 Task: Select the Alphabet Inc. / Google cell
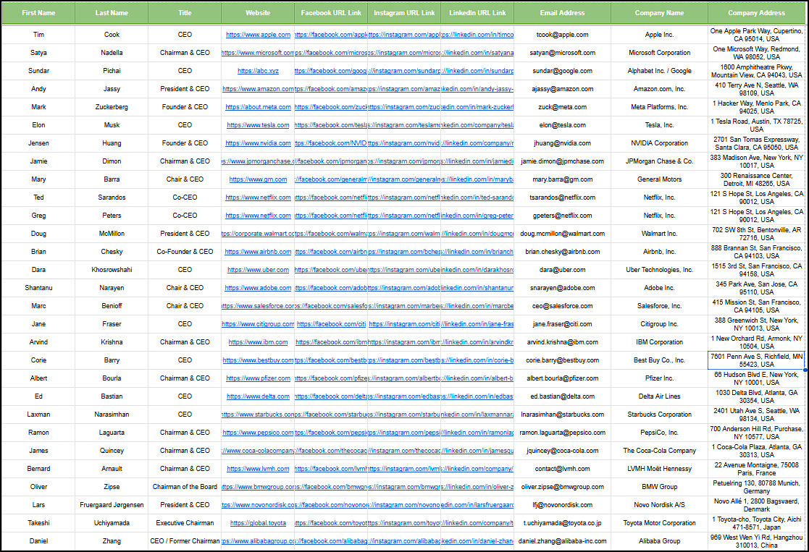coord(659,71)
